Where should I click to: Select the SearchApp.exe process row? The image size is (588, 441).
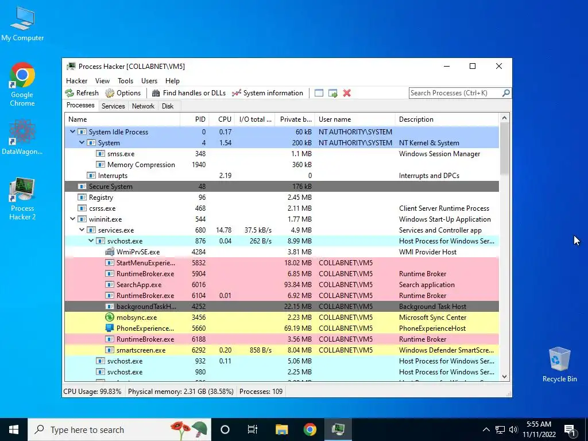point(281,285)
